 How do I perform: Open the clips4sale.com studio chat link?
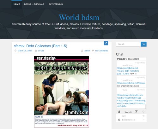pos(131,101)
